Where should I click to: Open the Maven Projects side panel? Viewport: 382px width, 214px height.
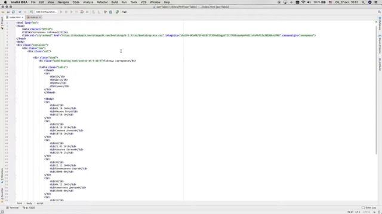[x=380, y=44]
